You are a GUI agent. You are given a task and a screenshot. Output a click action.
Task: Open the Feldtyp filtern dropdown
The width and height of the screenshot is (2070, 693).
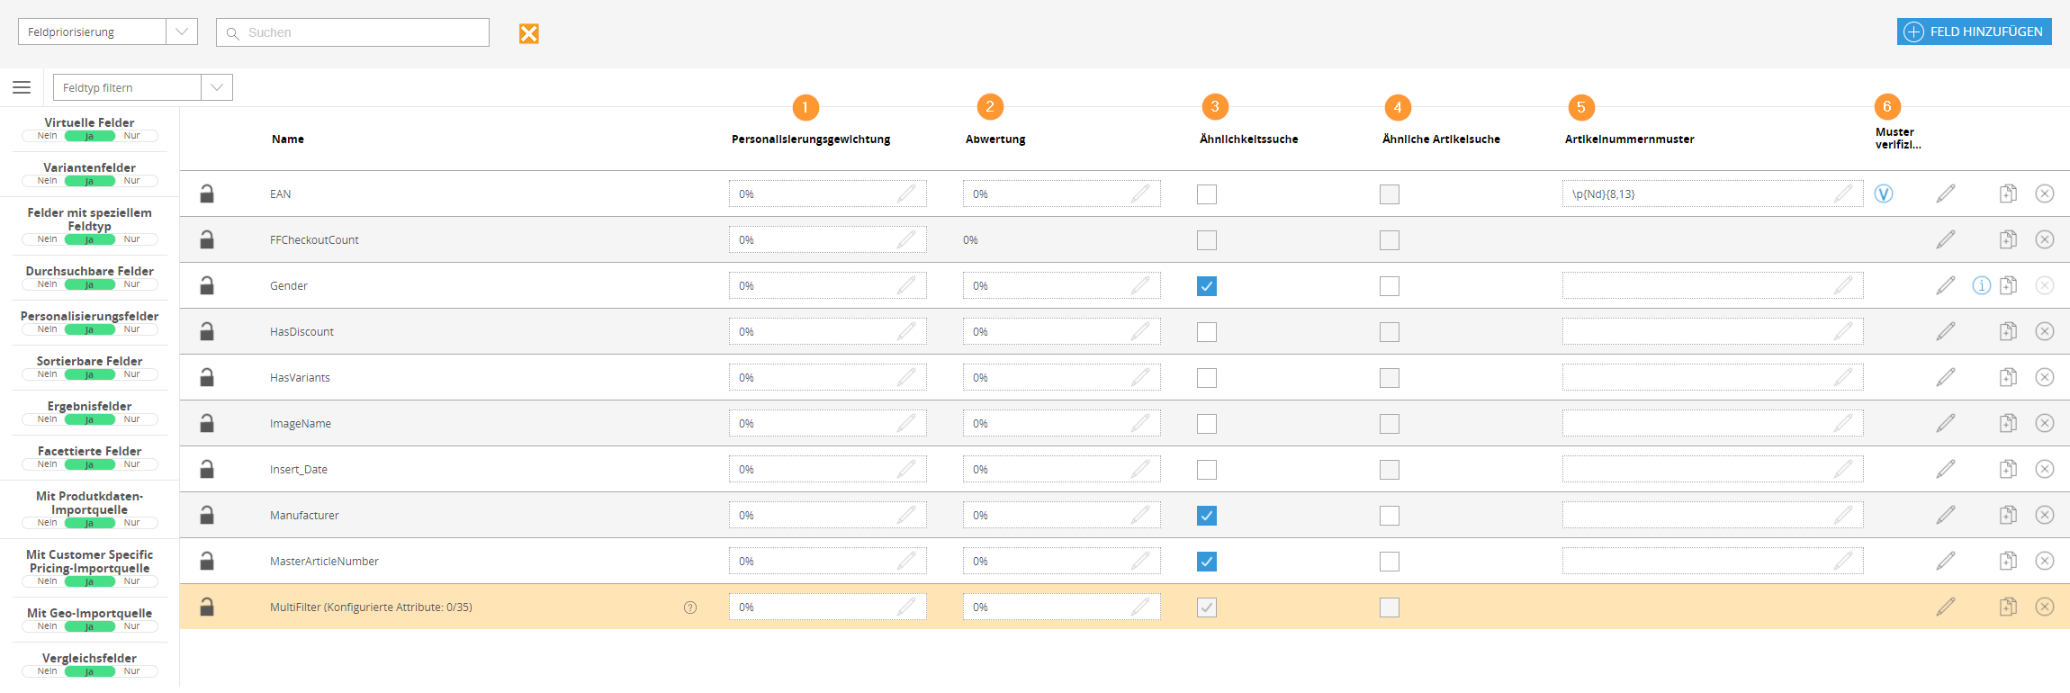tap(143, 87)
